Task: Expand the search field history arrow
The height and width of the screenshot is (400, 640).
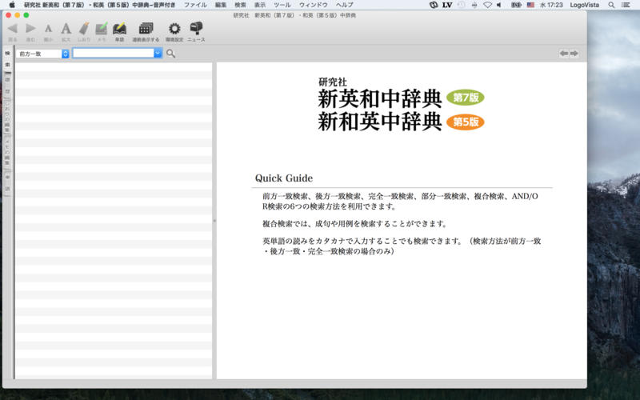Action: click(x=158, y=54)
